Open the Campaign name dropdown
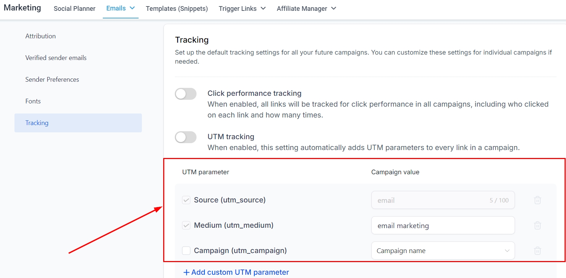 coord(443,251)
